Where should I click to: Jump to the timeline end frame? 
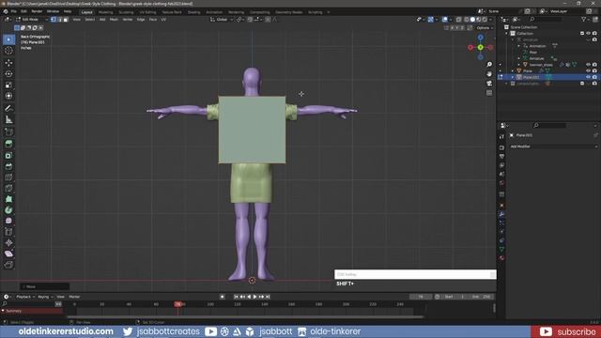pos(268,297)
